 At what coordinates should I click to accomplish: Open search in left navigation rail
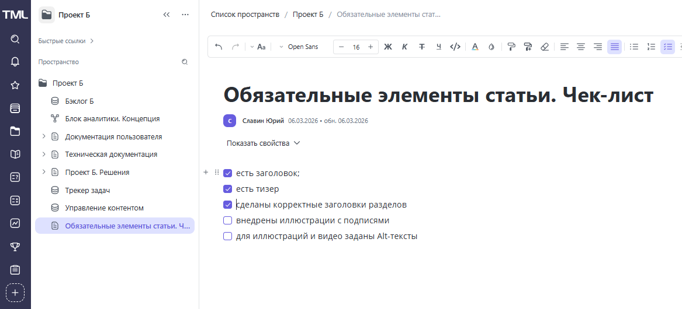(x=15, y=40)
